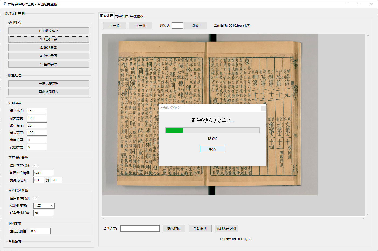This screenshot has width=378, height=251.
Task: Start 识别命名 step three
Action: [x=49, y=47]
